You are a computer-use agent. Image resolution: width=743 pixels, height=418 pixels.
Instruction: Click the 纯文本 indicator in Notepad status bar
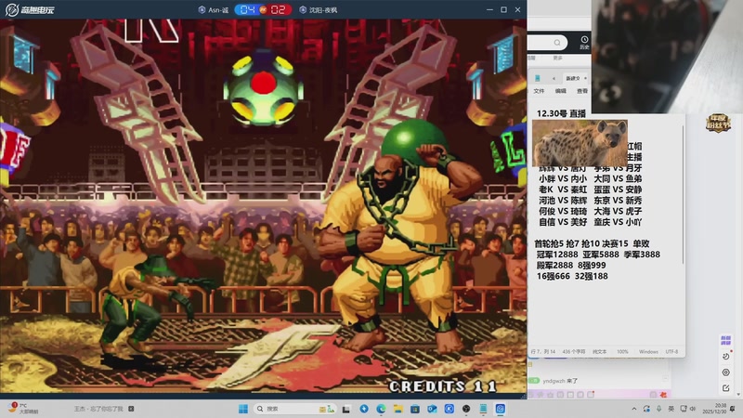click(599, 352)
